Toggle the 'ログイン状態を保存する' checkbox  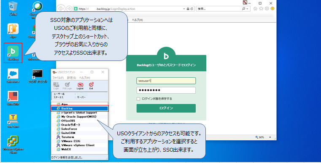[138, 99]
